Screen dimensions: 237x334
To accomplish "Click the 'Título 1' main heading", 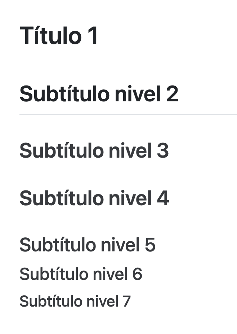I will (59, 35).
